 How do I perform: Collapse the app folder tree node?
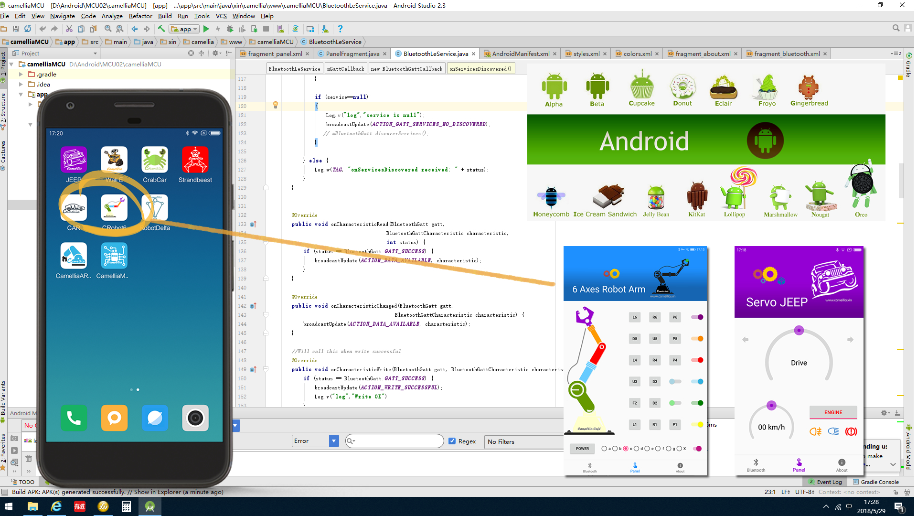click(x=21, y=95)
